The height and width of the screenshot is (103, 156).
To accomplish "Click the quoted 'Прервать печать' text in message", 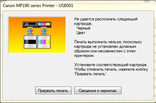I will coord(91,74).
